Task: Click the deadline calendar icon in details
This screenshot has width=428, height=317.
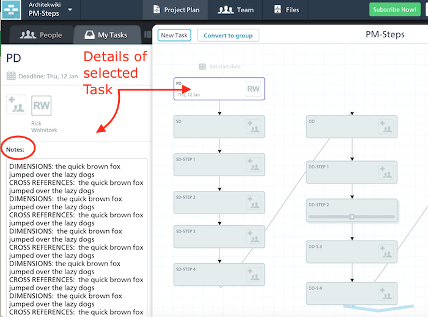Action: (11, 76)
